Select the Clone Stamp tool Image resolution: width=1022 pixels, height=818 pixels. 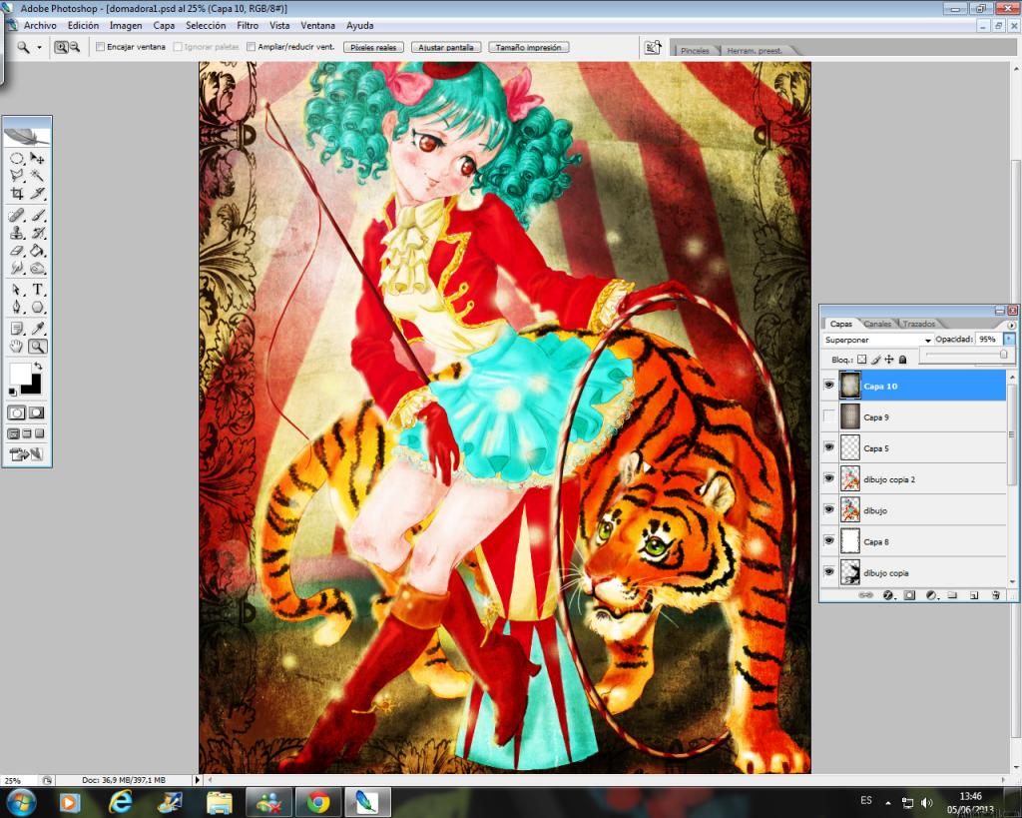tap(17, 233)
